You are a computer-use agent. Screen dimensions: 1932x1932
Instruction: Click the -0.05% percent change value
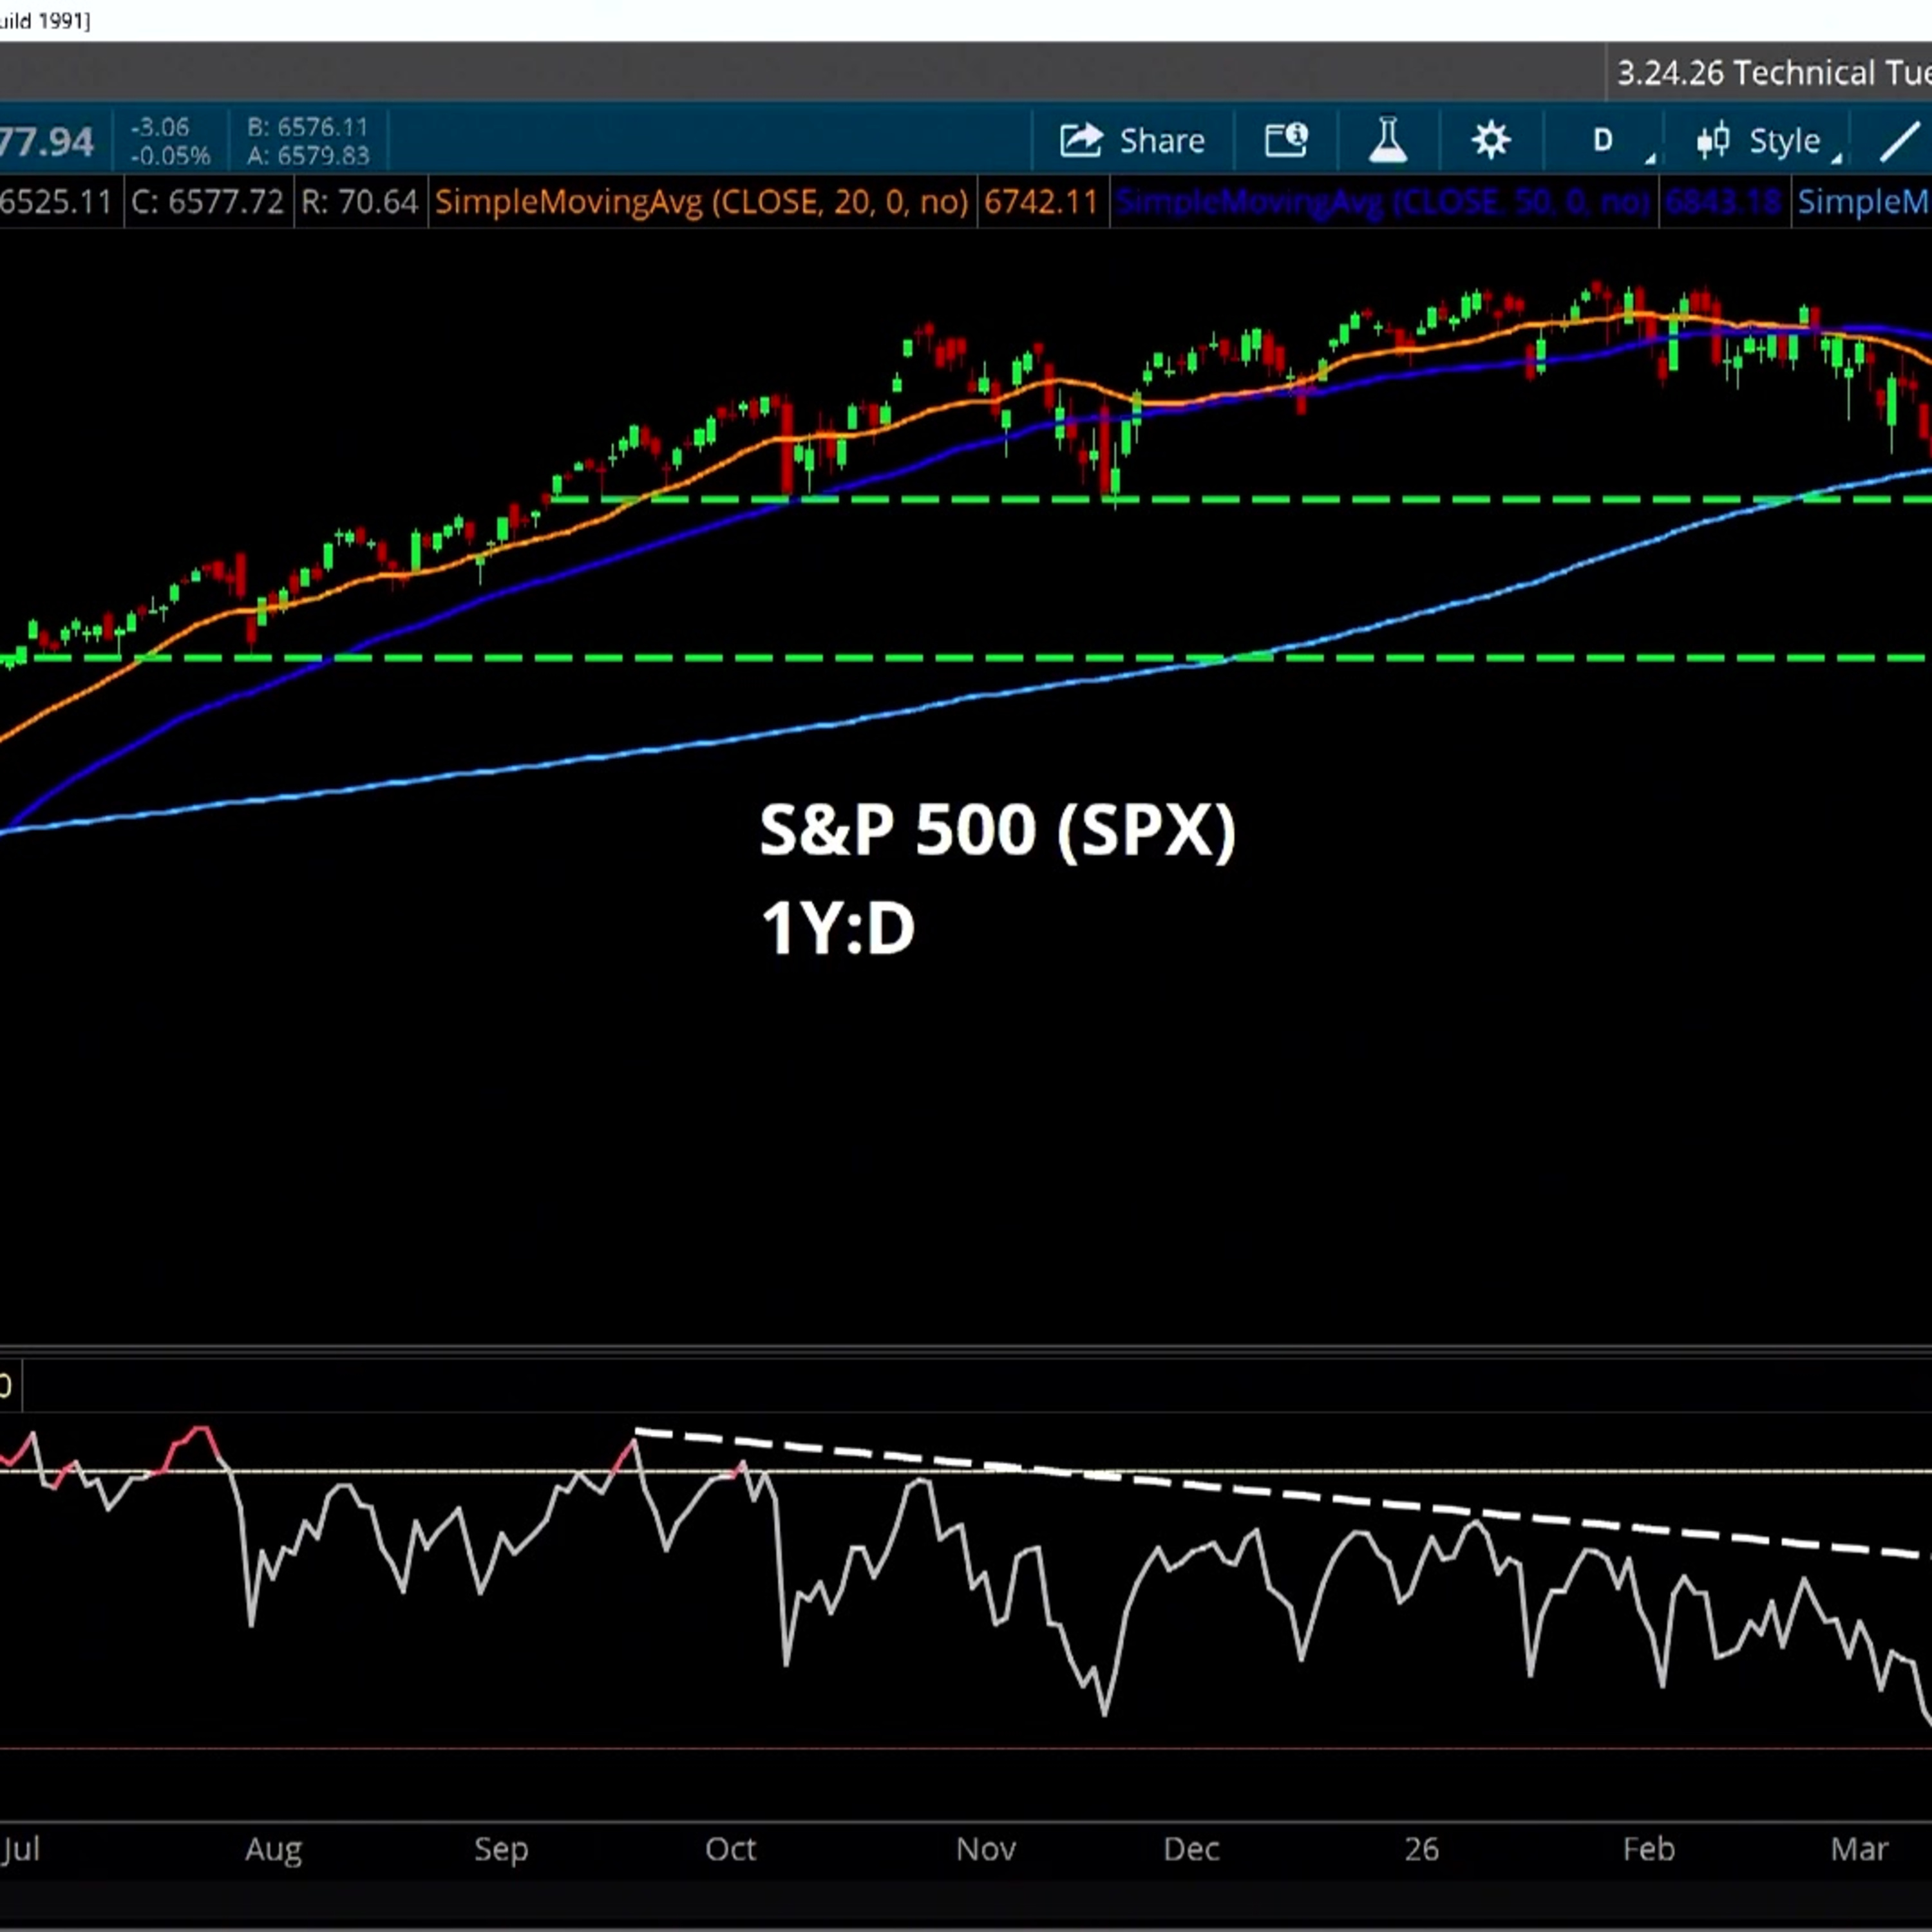[x=170, y=156]
